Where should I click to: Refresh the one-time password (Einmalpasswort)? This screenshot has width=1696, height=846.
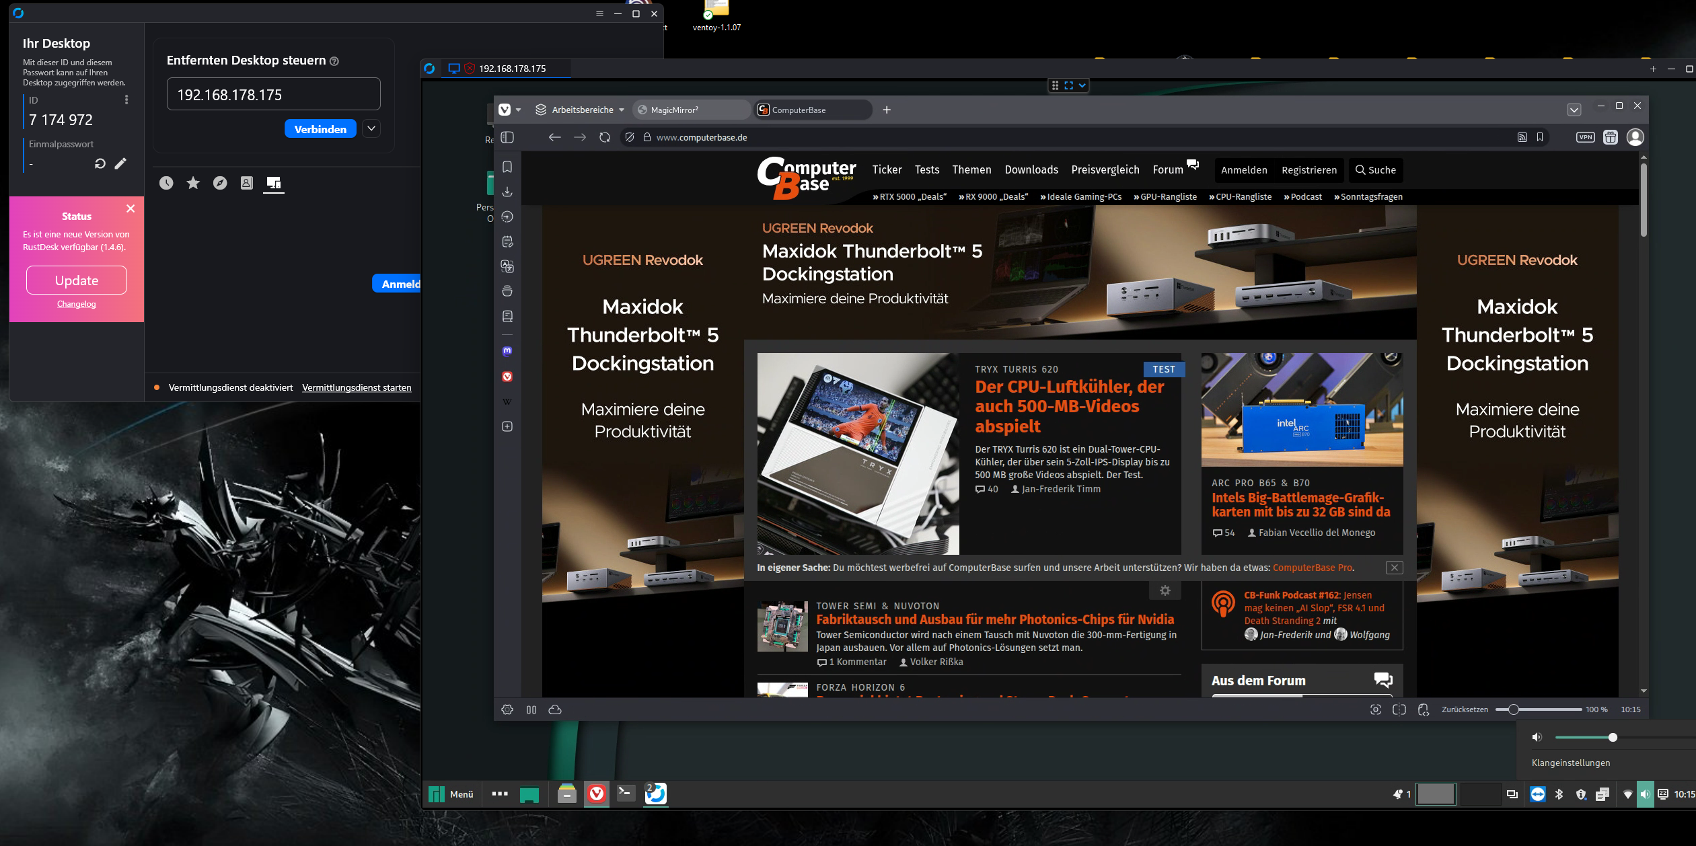pyautogui.click(x=100, y=163)
